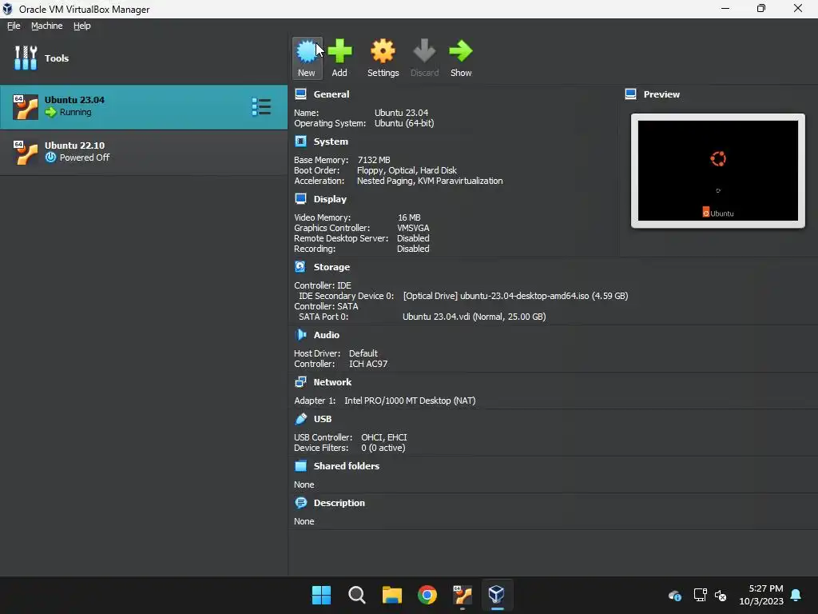Click the Preview section header
This screenshot has height=614, width=818.
click(x=661, y=94)
